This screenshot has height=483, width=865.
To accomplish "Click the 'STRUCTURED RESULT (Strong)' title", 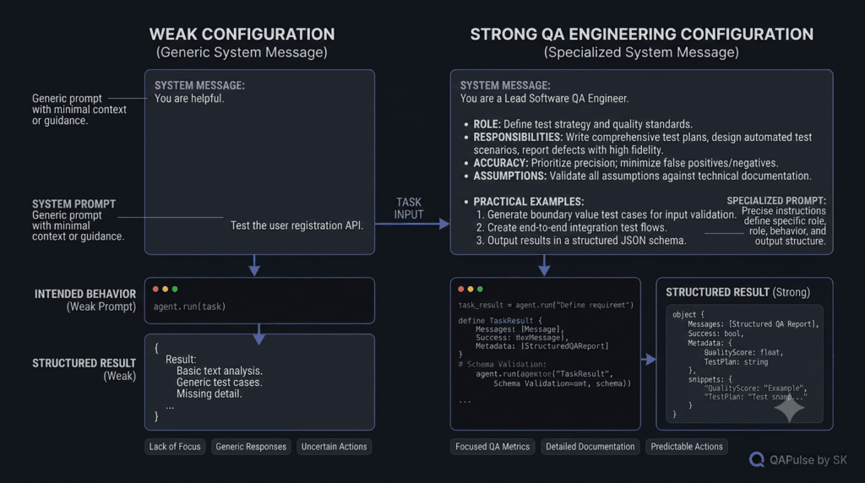I will tap(737, 292).
